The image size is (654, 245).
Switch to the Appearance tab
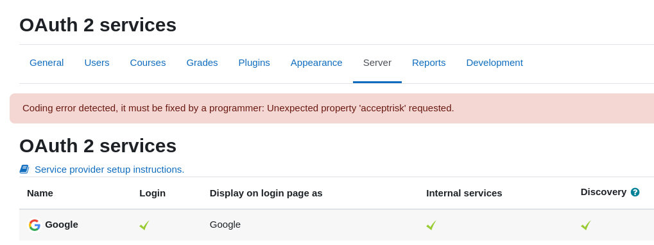[316, 63]
